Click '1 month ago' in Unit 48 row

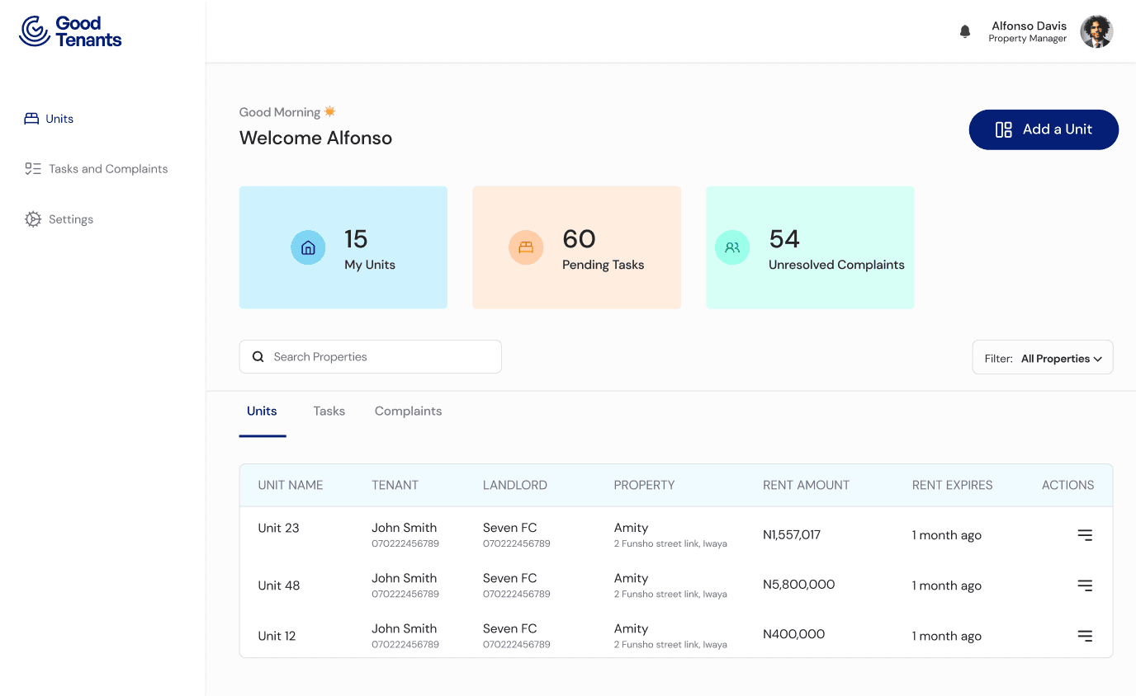(946, 585)
